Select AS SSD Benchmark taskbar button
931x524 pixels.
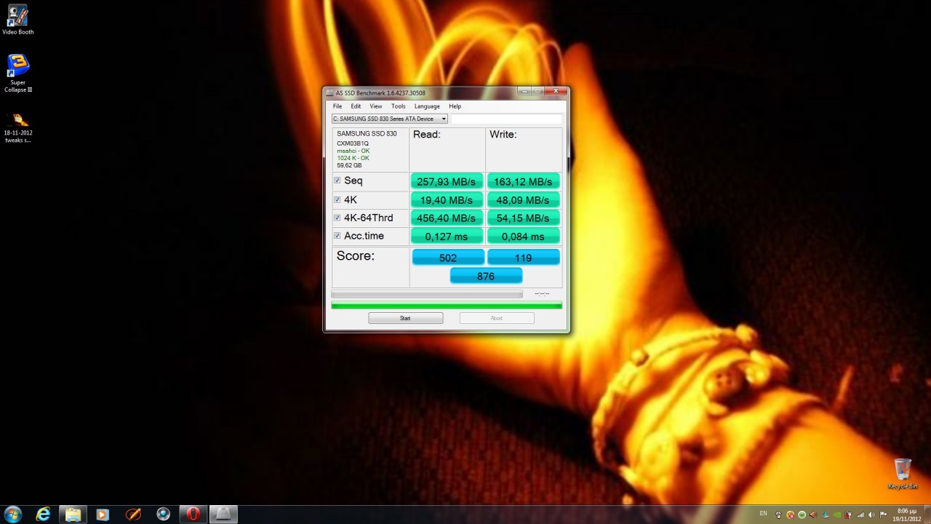point(223,514)
